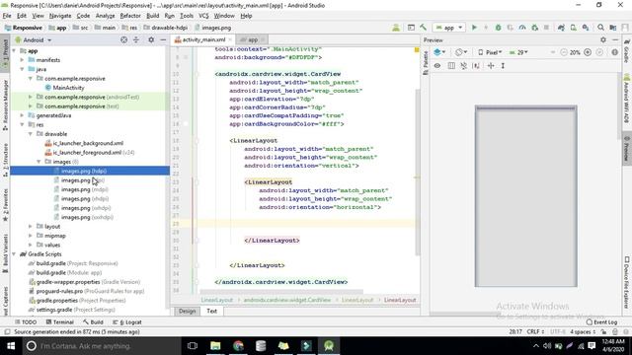This screenshot has height=355, width=632.
Task: Click the columns icon in preview toolbar
Action: click(x=451, y=66)
